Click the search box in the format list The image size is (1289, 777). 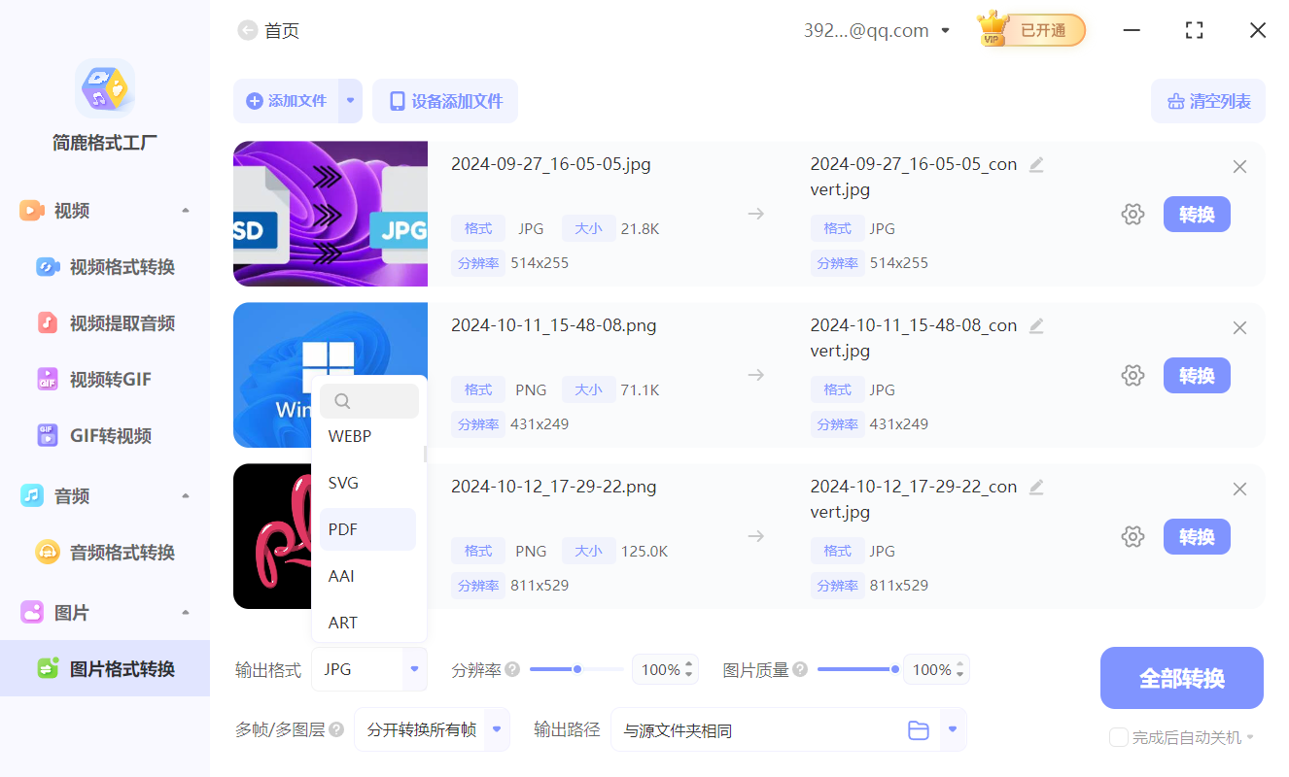[369, 400]
